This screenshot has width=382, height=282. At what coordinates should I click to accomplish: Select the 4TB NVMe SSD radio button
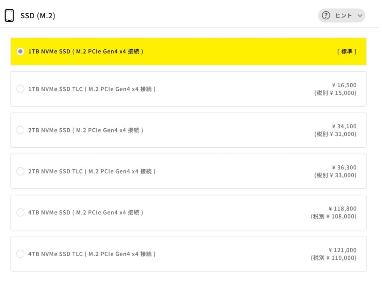(21, 213)
